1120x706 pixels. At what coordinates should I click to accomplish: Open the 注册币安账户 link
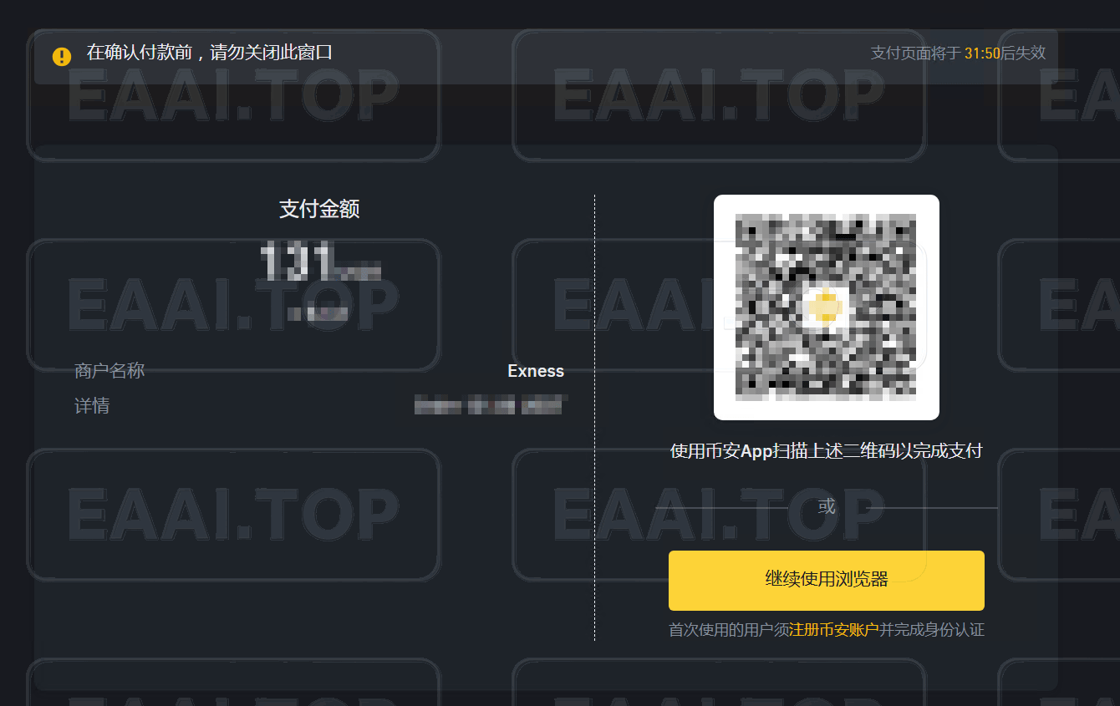834,630
